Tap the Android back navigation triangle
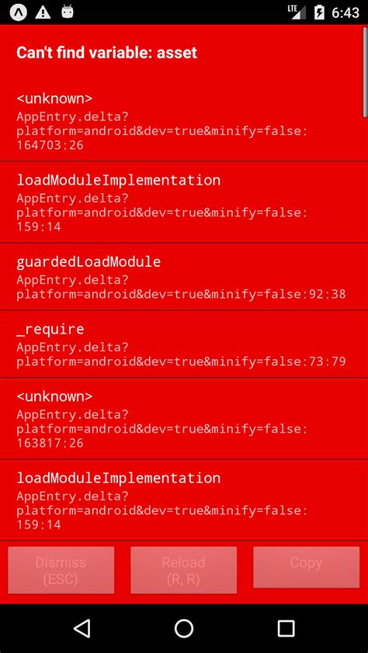Image resolution: width=368 pixels, height=653 pixels. pos(82,628)
